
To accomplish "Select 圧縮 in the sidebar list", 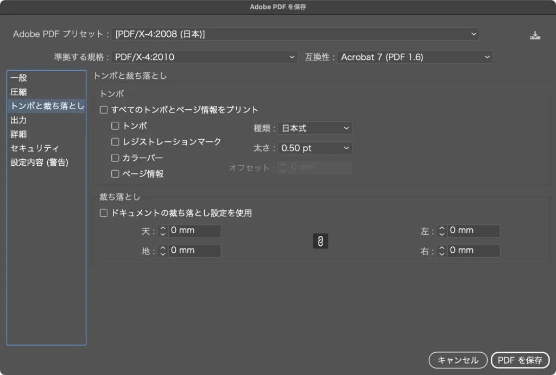I will click(47, 92).
